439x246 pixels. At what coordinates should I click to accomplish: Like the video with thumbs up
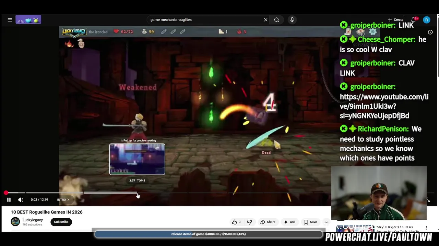pos(236,222)
